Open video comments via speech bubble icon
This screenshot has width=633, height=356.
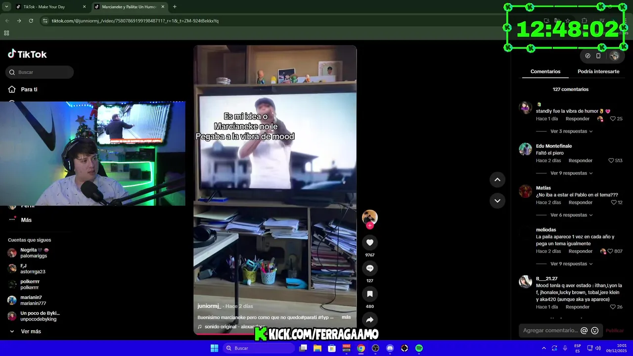pos(369,268)
